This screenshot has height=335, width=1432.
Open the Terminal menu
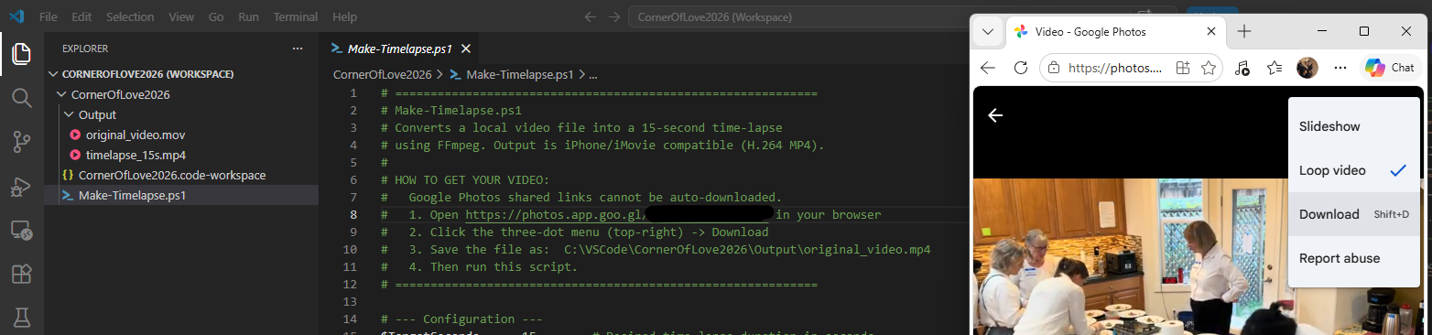coord(296,17)
